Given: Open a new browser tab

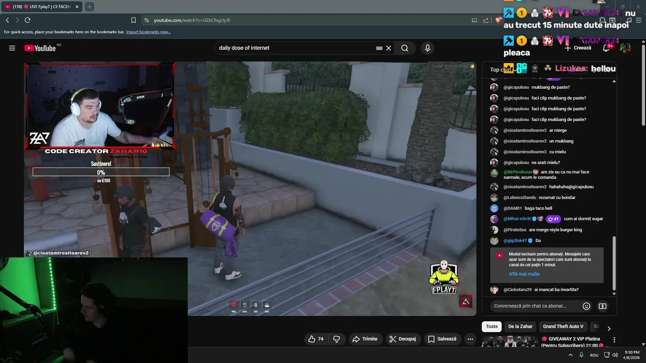Looking at the screenshot, I should tap(89, 7).
